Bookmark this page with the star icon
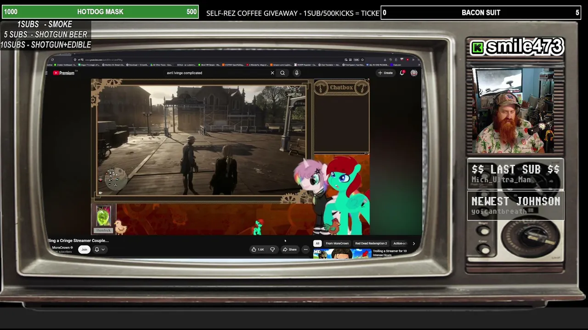Screen dimensions: 588x330 tap(362, 60)
